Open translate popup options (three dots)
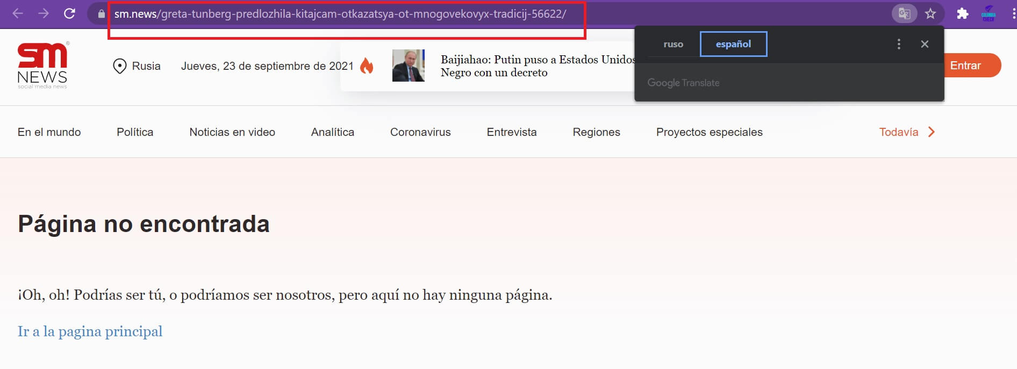The height and width of the screenshot is (369, 1017). click(899, 44)
